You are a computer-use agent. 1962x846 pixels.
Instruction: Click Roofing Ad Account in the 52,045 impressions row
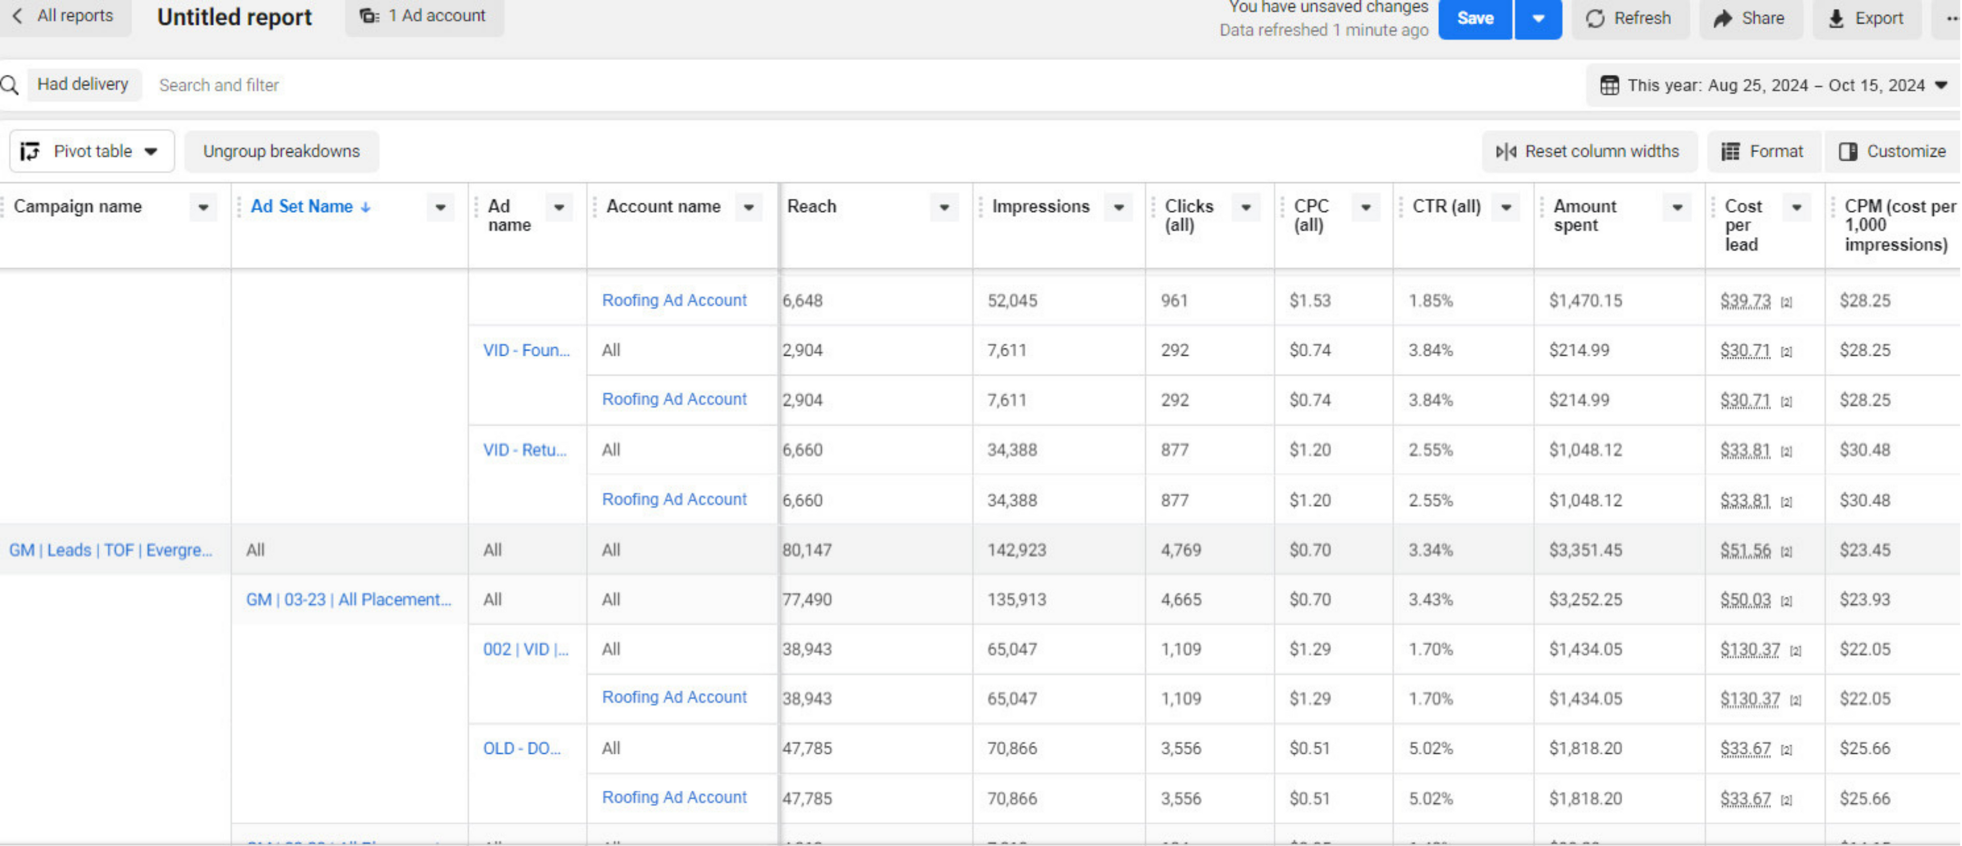[x=674, y=300]
